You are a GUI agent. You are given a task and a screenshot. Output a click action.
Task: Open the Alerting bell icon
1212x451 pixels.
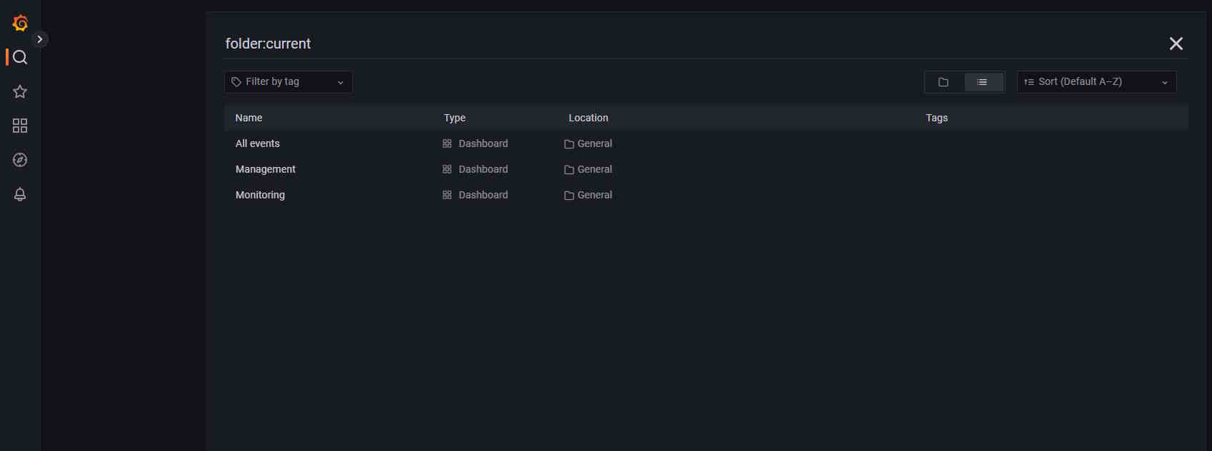pyautogui.click(x=20, y=194)
